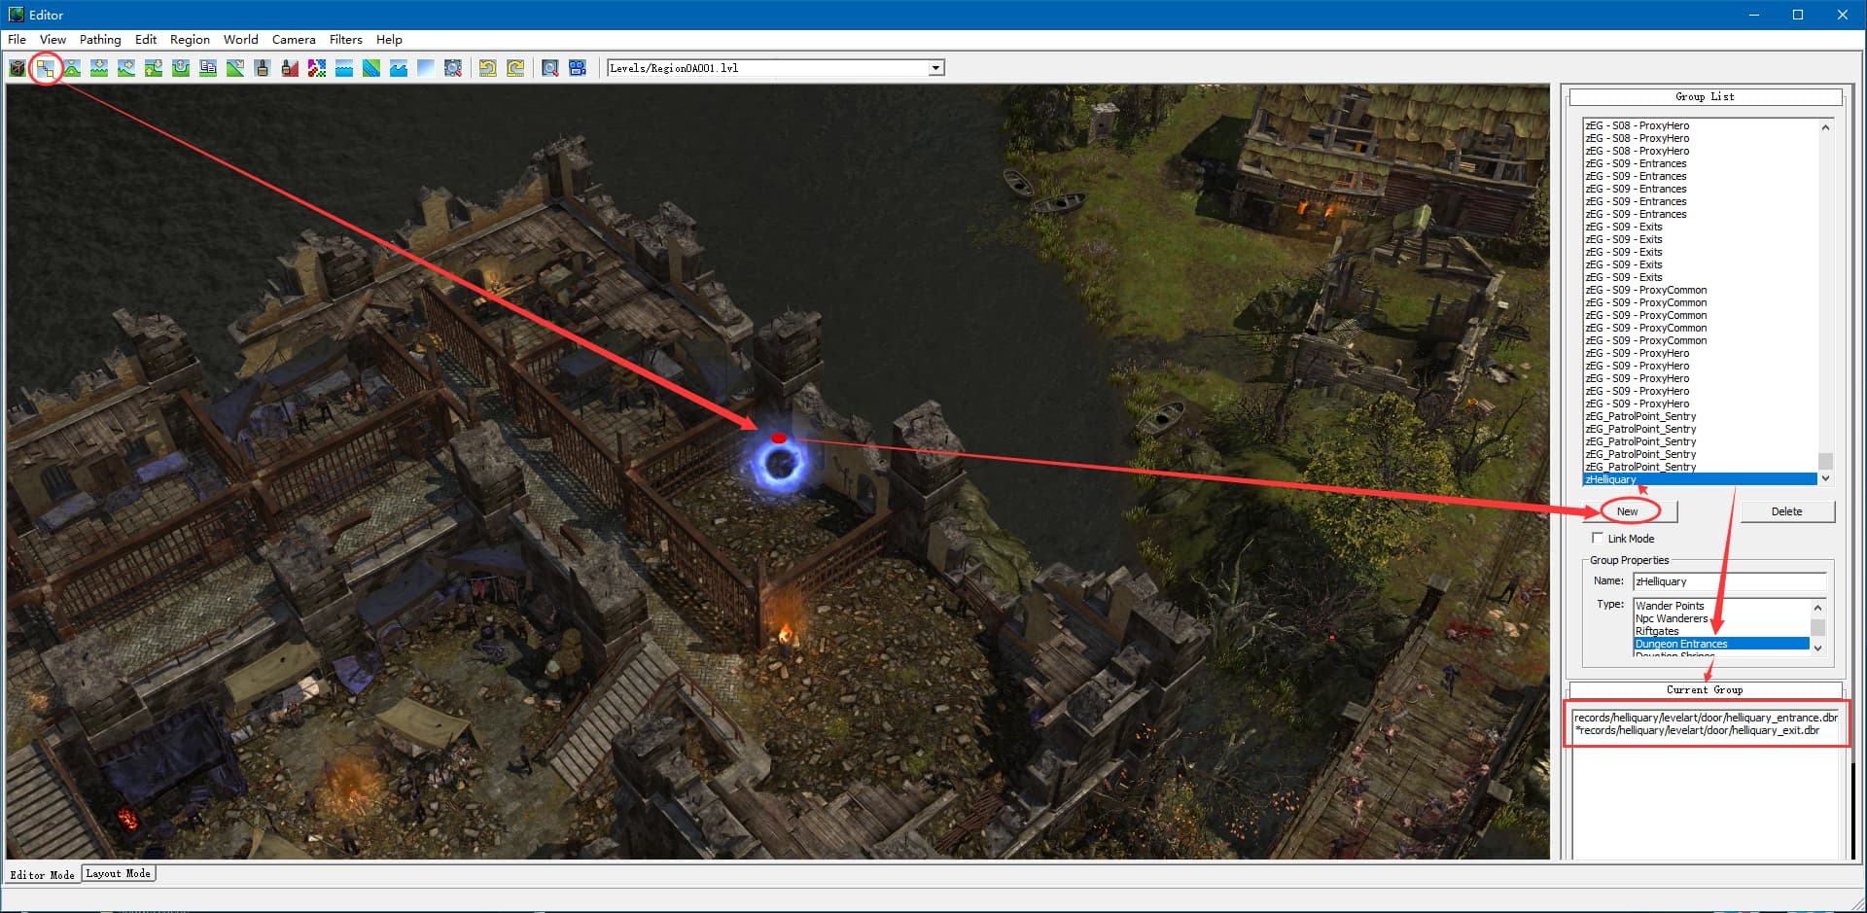Select the Group tool in the toolbar

pyautogui.click(x=45, y=68)
